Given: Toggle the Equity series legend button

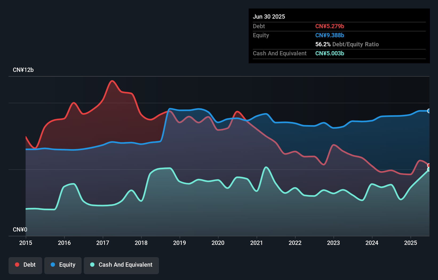Looking at the screenshot, I should point(63,265).
